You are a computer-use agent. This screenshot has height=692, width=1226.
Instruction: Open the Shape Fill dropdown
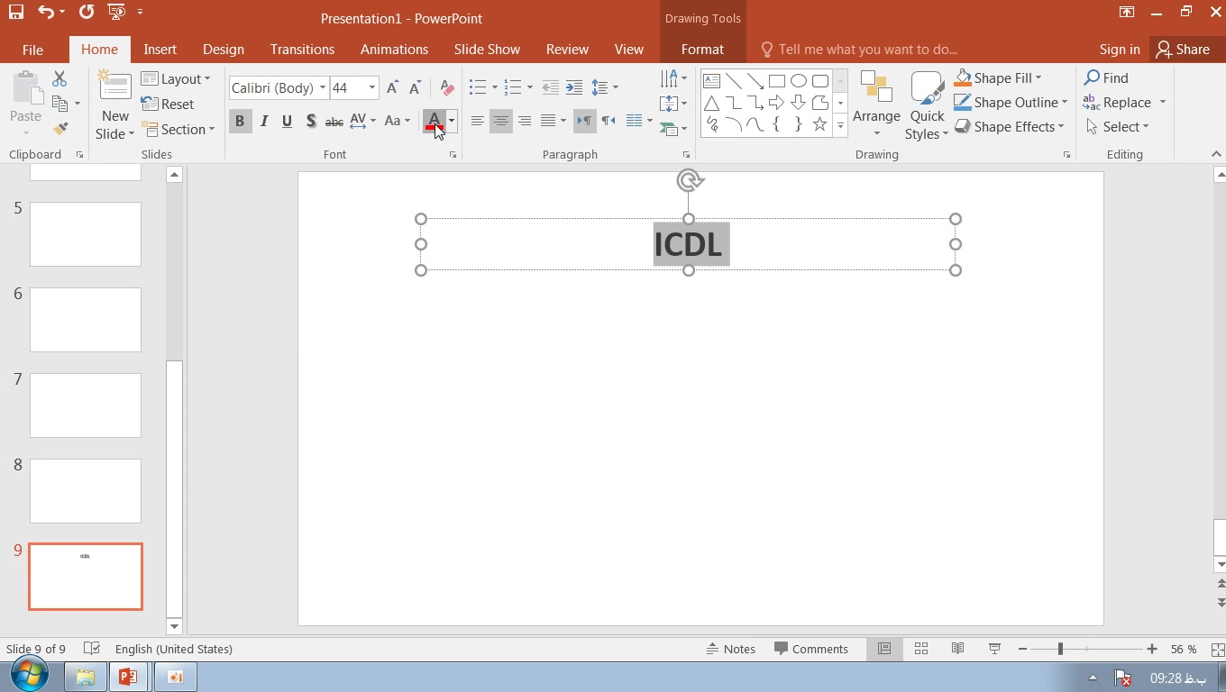998,78
